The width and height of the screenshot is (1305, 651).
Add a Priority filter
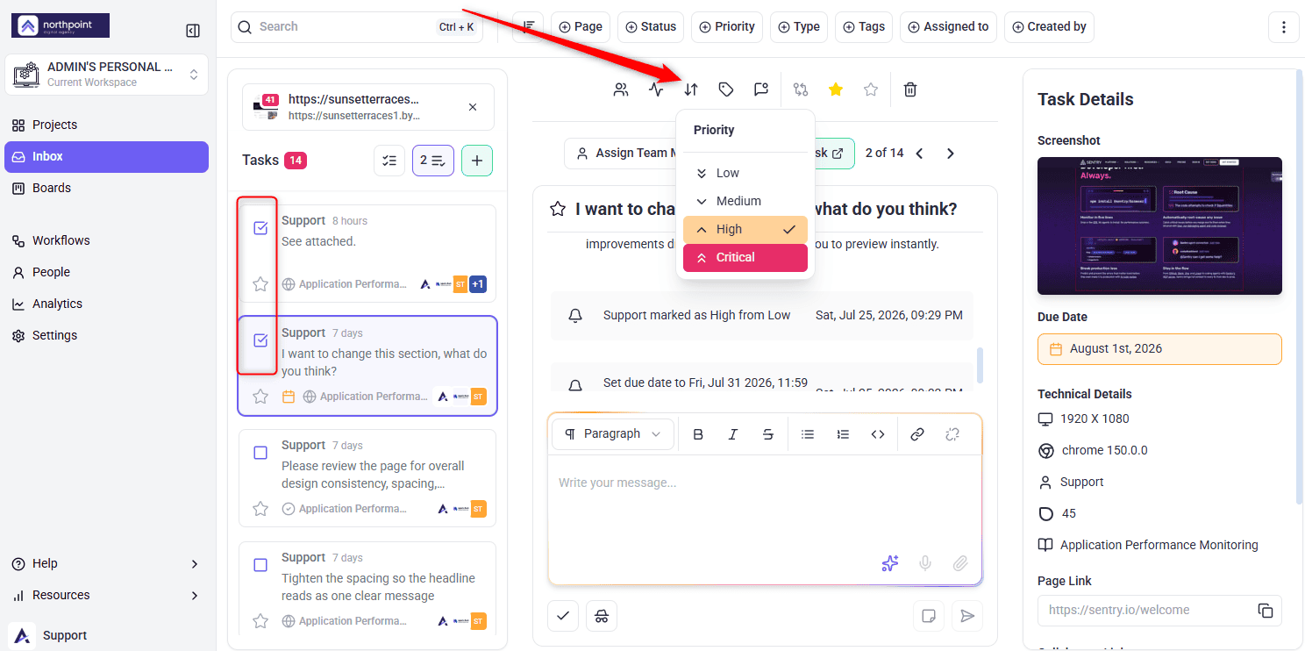click(x=727, y=27)
